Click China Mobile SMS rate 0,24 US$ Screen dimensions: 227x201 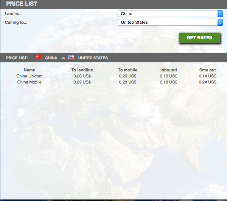[207, 82]
